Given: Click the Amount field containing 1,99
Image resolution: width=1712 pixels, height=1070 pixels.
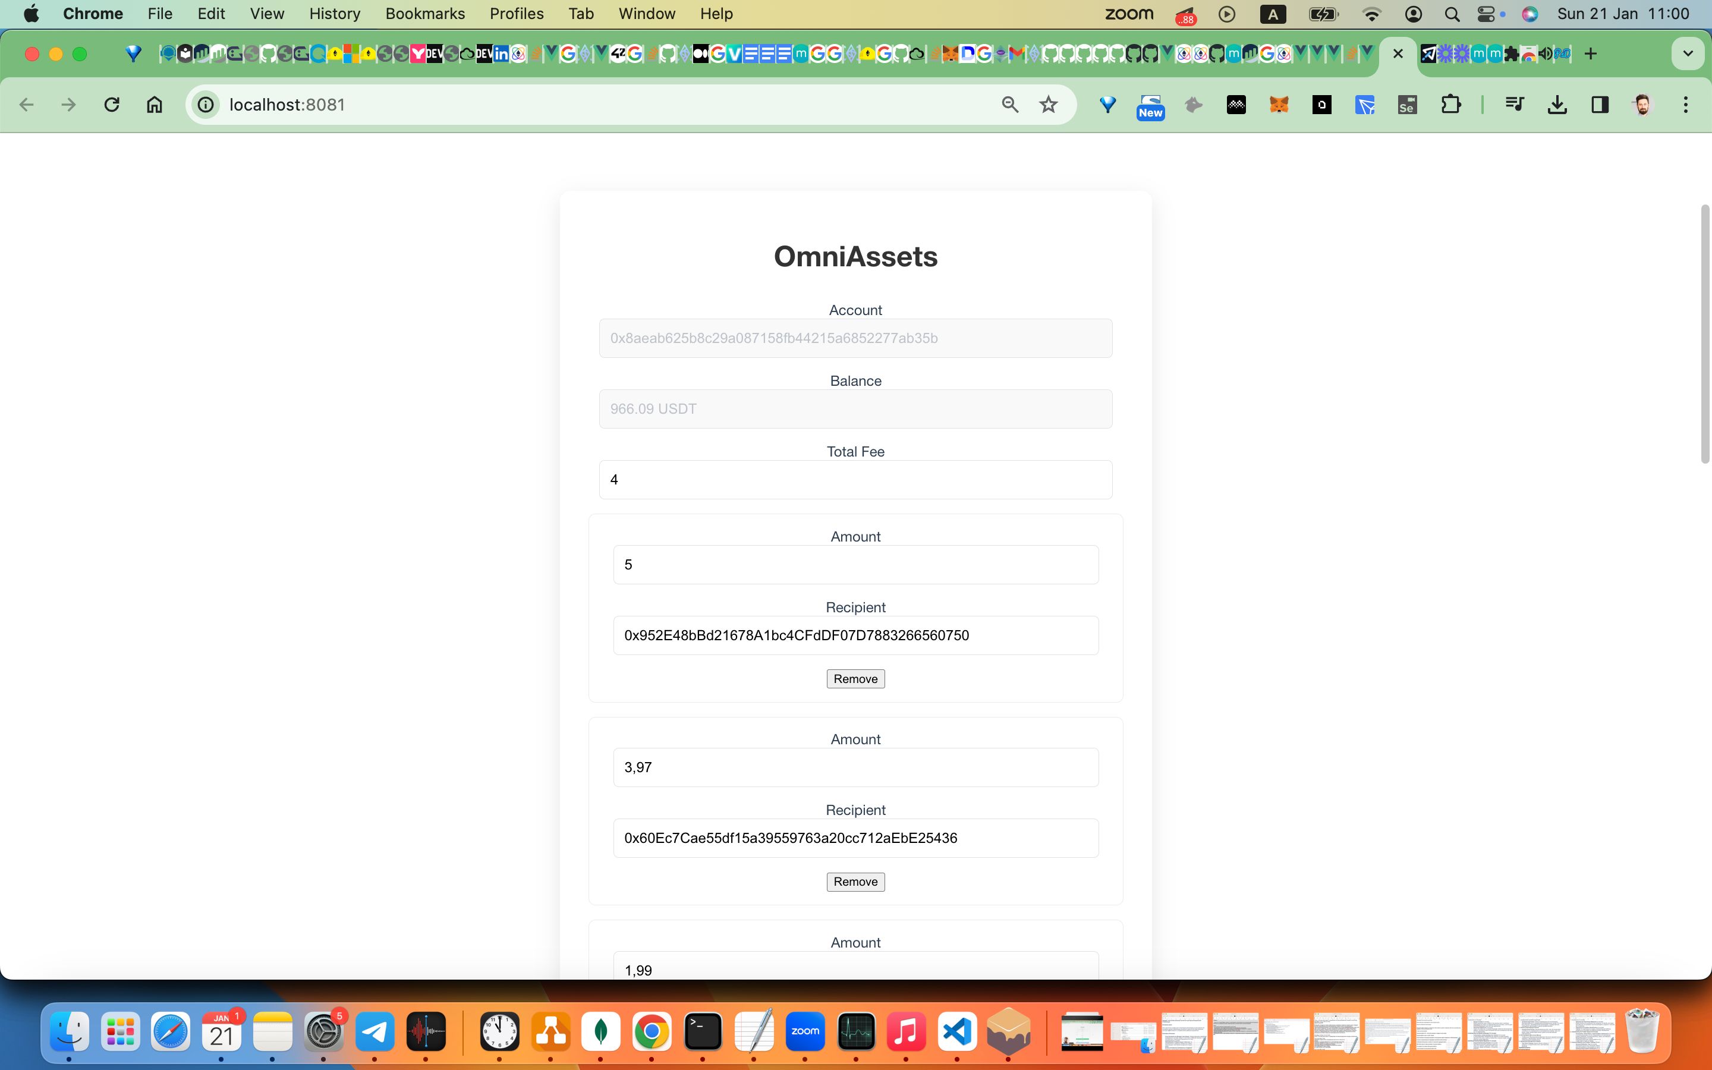Looking at the screenshot, I should pyautogui.click(x=855, y=966).
